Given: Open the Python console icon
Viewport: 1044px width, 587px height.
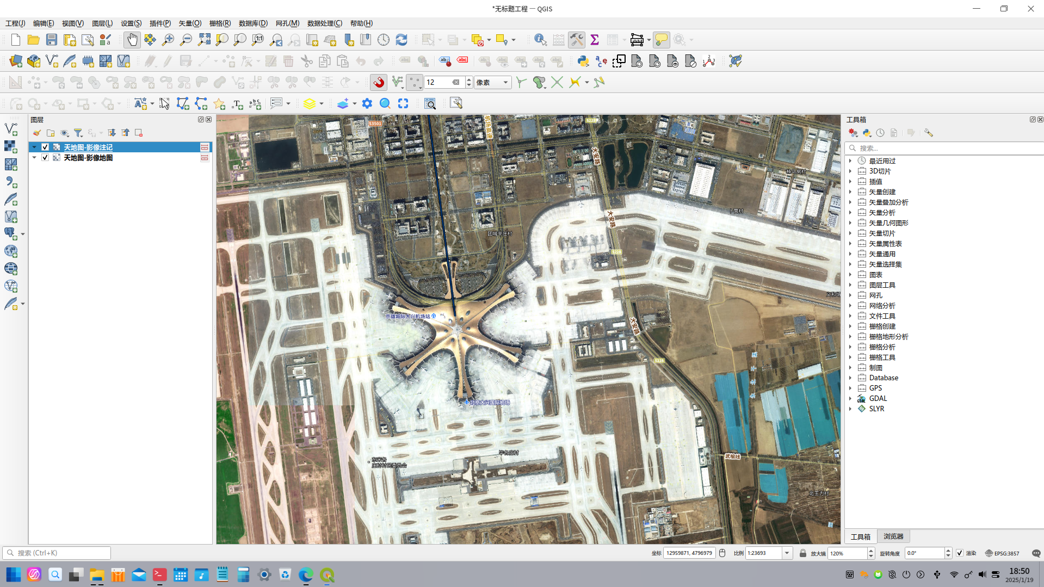Looking at the screenshot, I should [x=583, y=61].
